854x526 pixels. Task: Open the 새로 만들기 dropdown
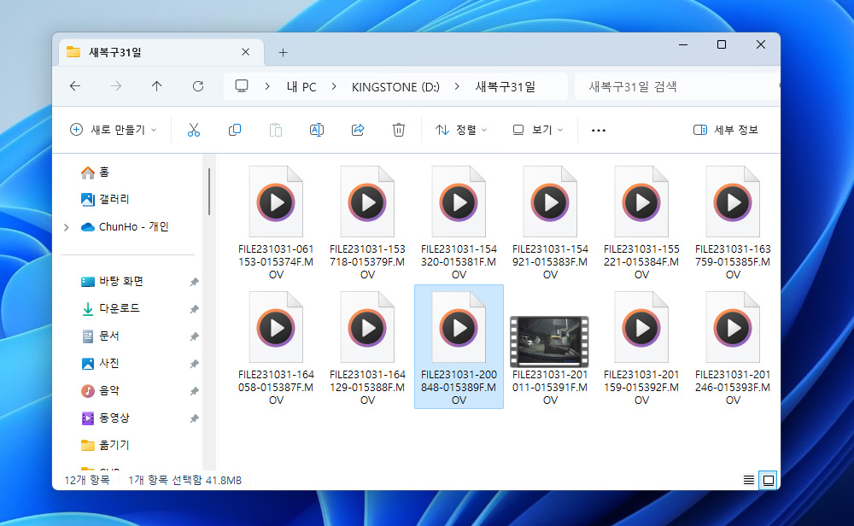tap(114, 130)
